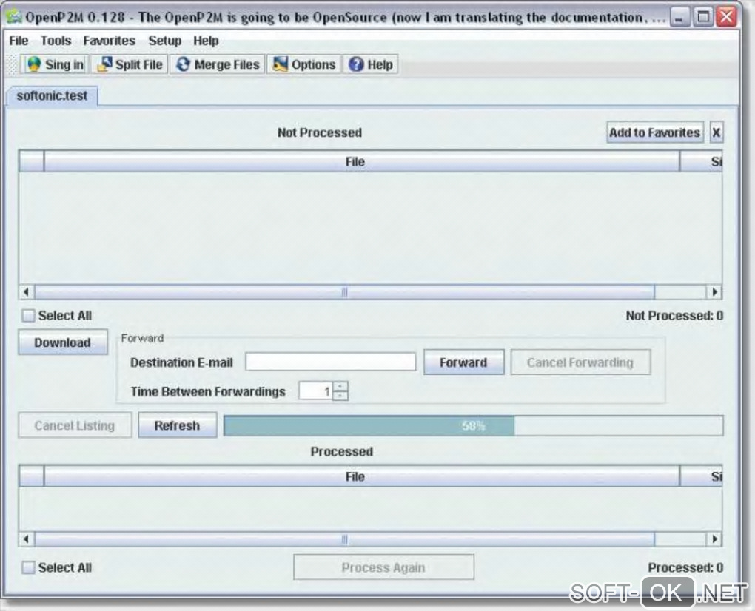Focus Time Between Forwardings value field
Screen dimensions: 755x611
pyautogui.click(x=316, y=391)
